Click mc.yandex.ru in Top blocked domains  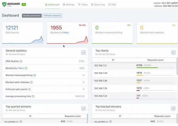(x=101, y=122)
